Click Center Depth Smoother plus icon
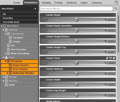120x102 pixels. pyautogui.click(x=105, y=30)
